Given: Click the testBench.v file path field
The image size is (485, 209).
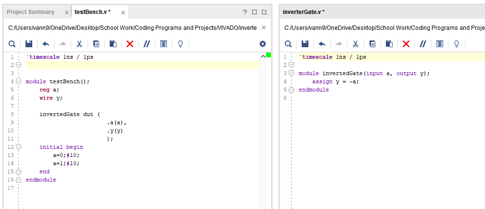Looking at the screenshot, I should point(133,27).
